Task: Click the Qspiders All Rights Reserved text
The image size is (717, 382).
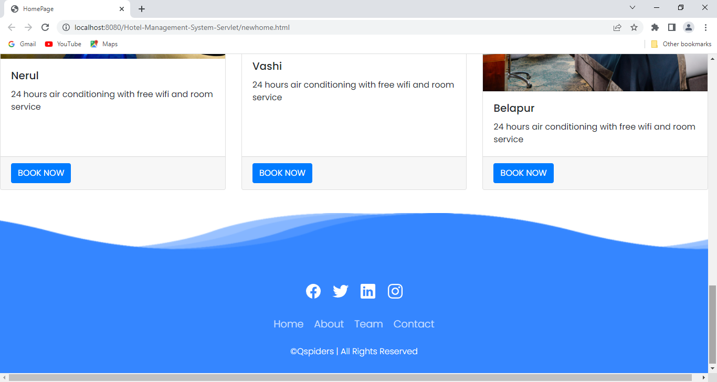Action: [x=354, y=351]
